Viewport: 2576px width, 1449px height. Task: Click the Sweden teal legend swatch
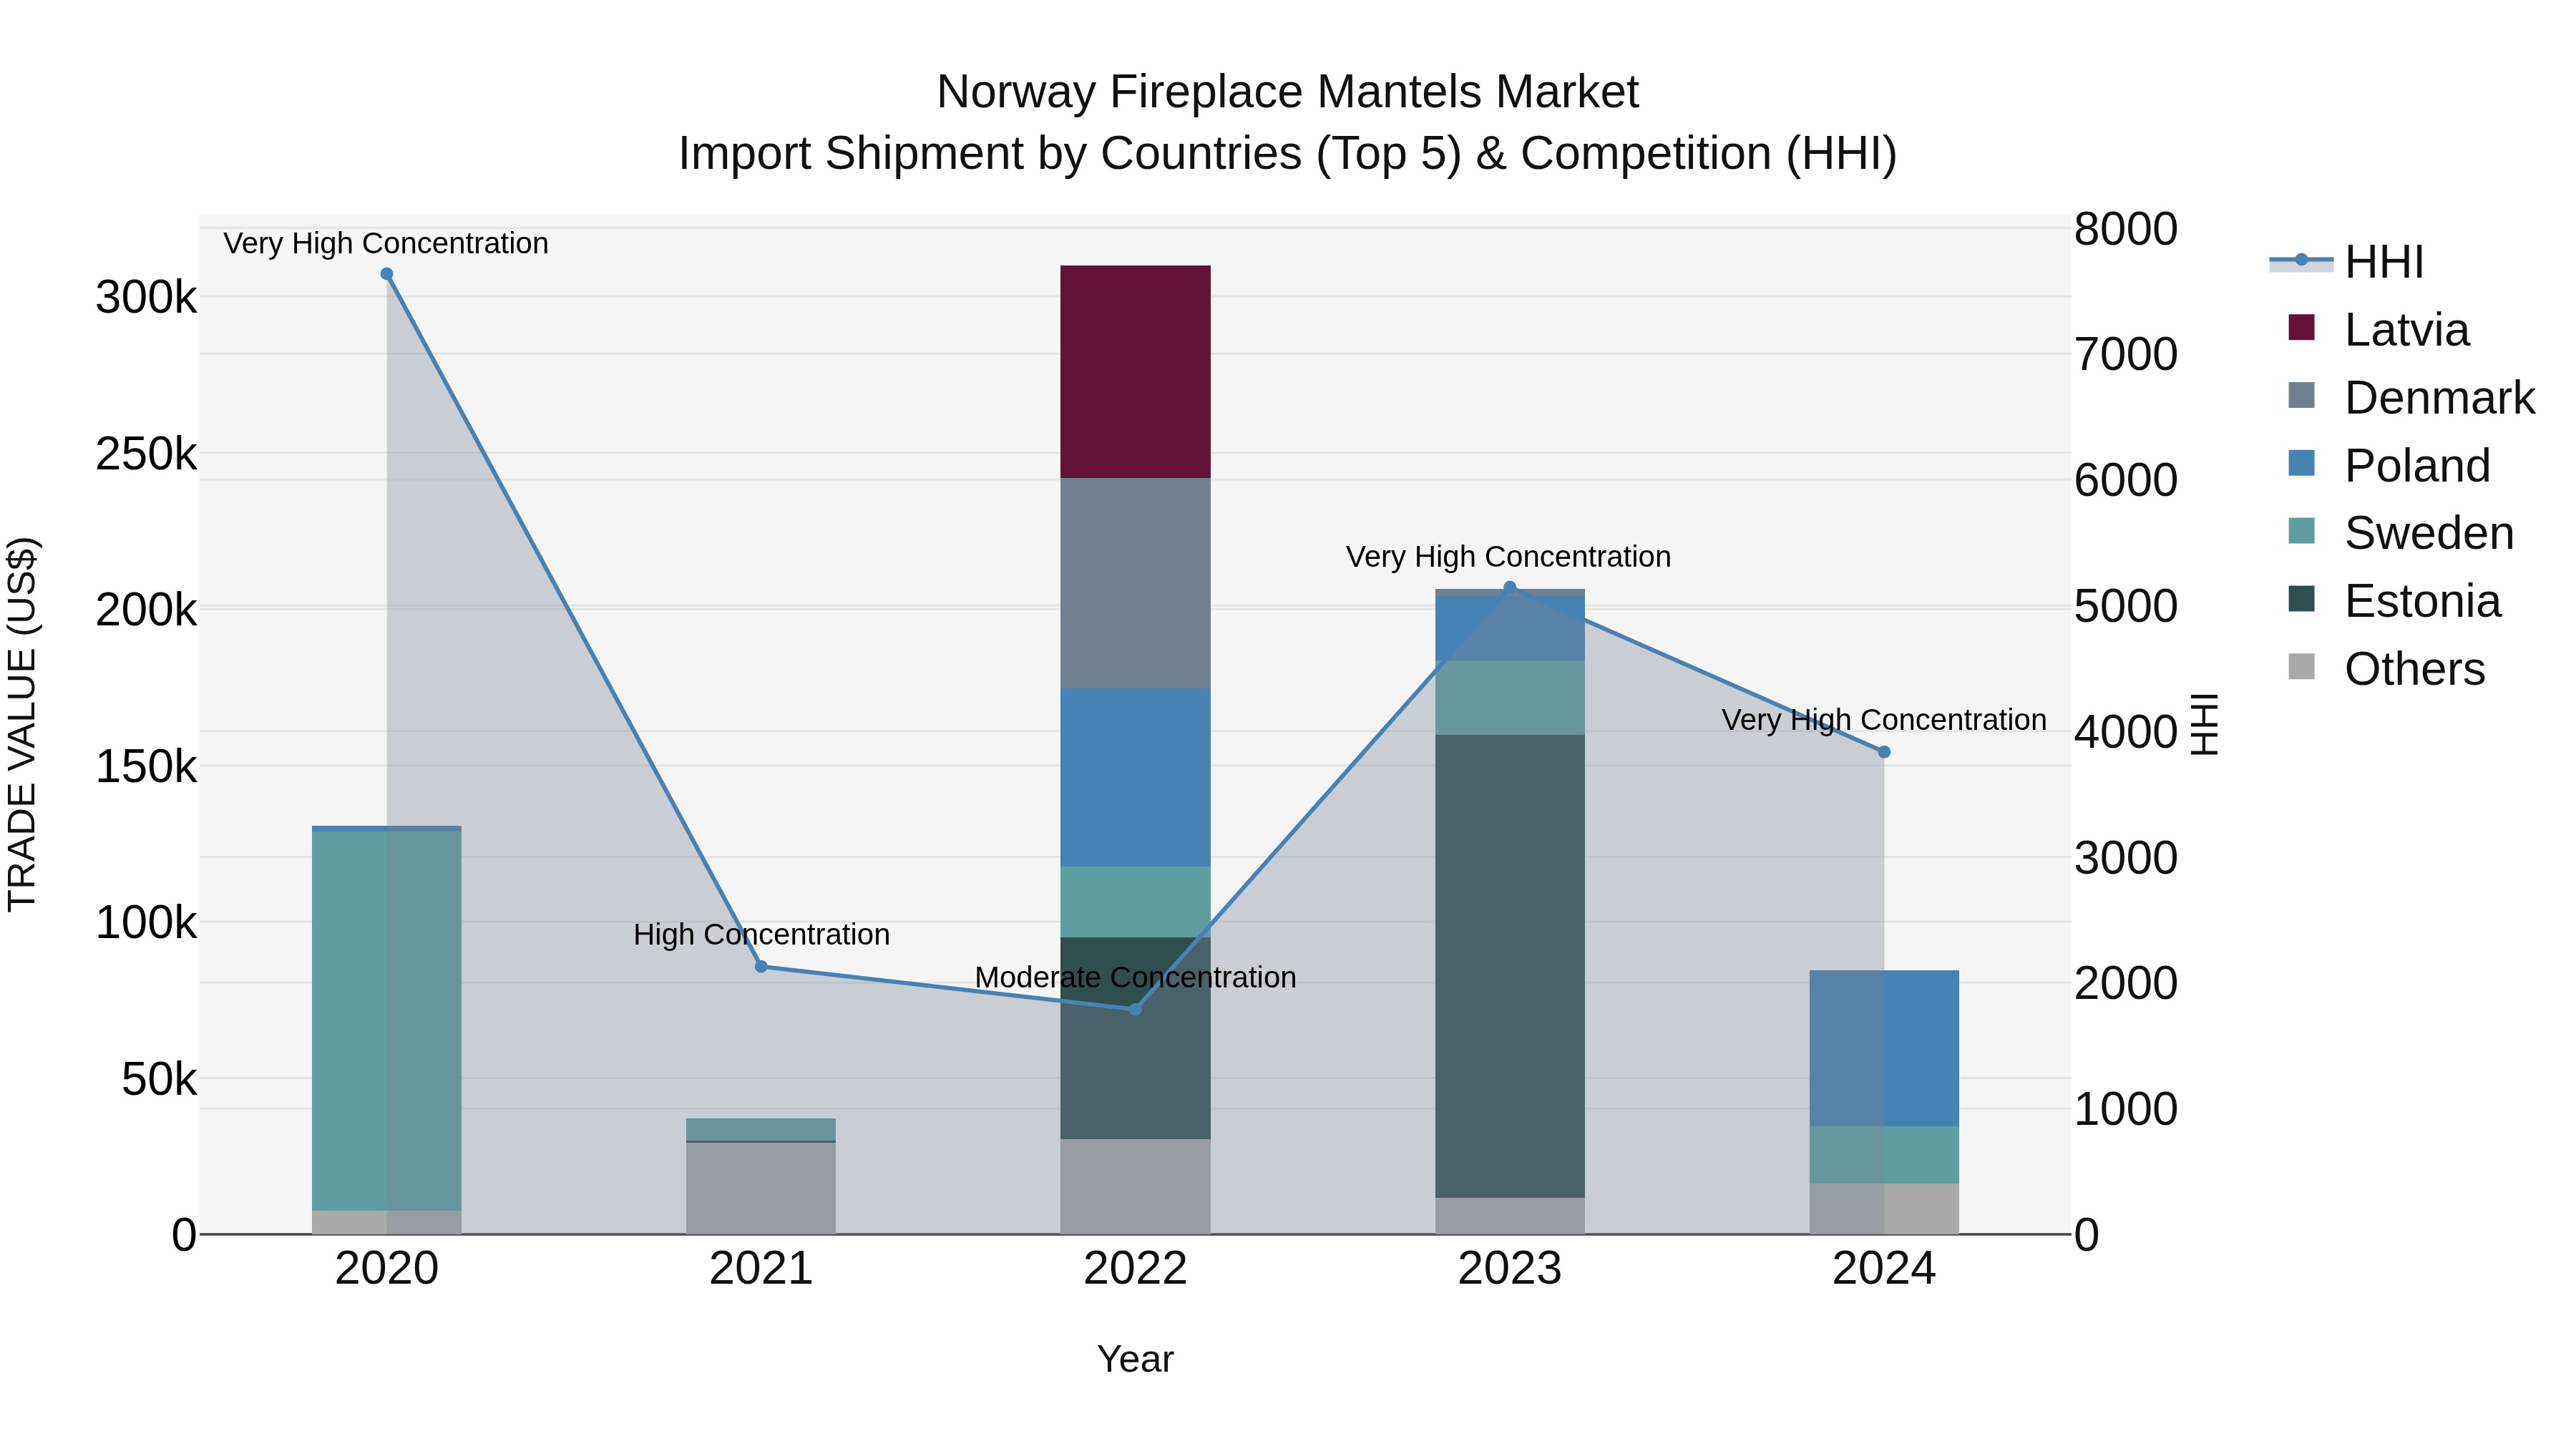click(2301, 531)
